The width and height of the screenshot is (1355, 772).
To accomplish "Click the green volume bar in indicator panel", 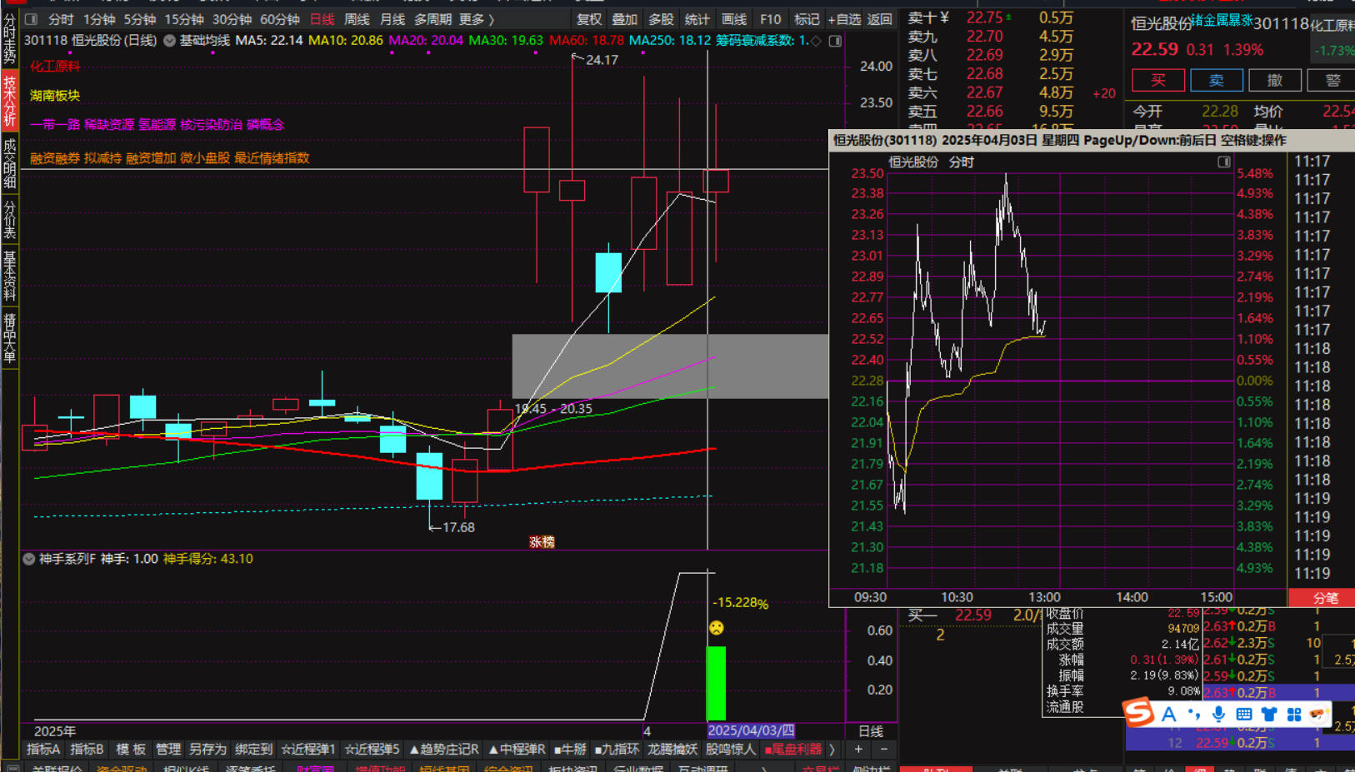I will click(716, 683).
